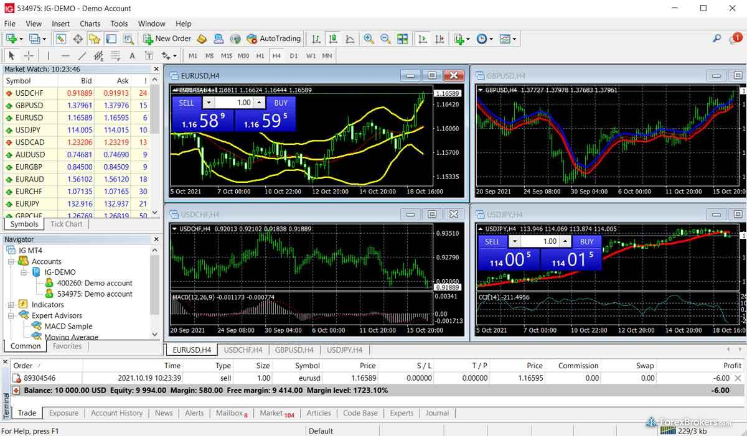
Task: Open the Charts menu
Action: [x=90, y=24]
